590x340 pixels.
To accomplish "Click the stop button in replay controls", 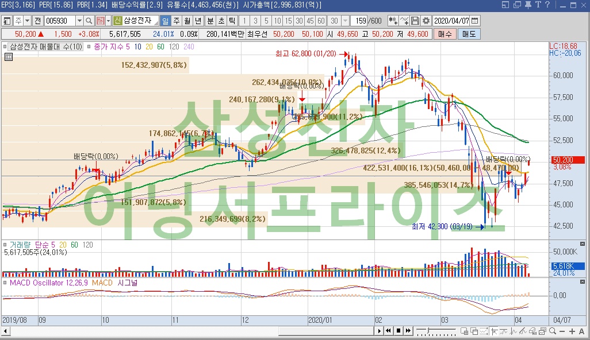I will coord(399,331).
